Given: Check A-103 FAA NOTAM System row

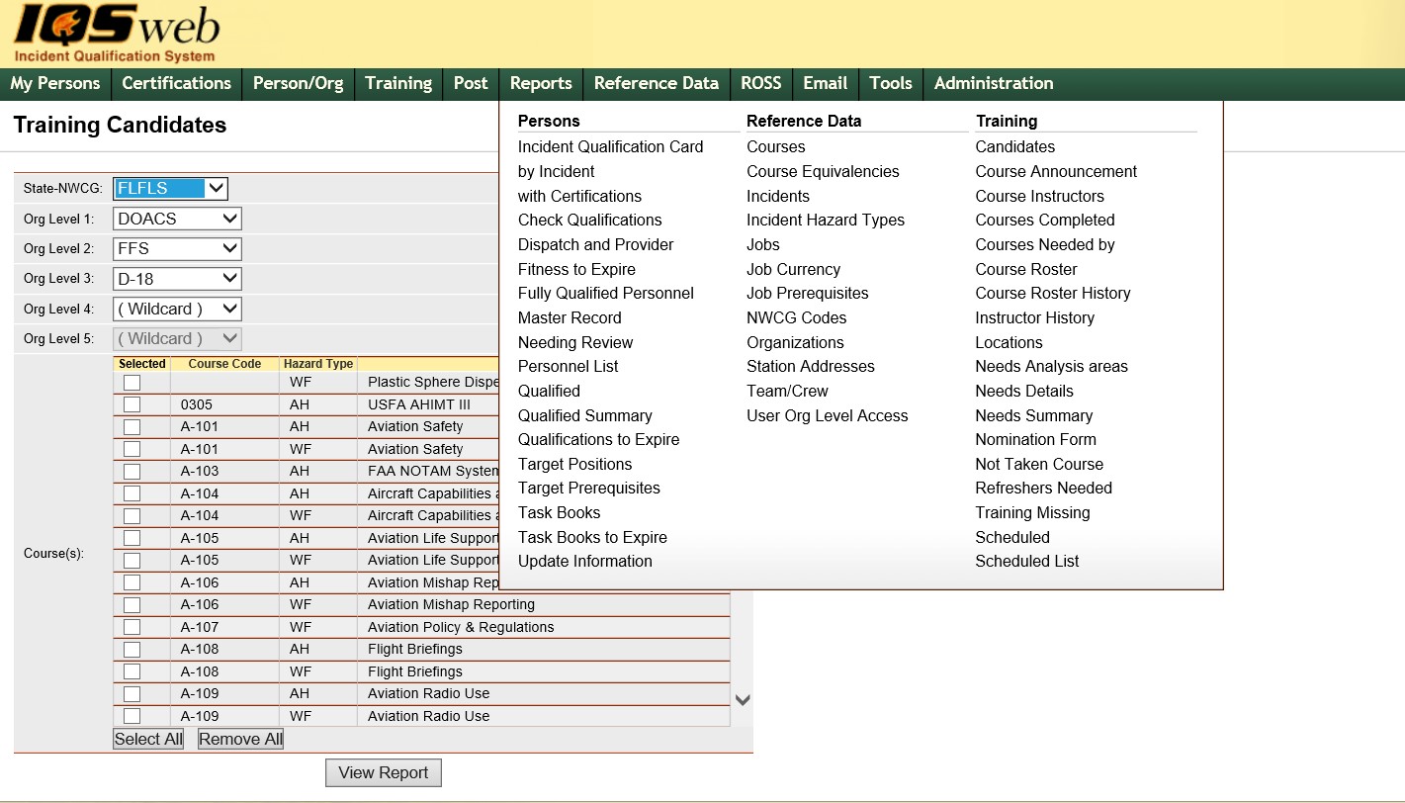Looking at the screenshot, I should point(132,472).
